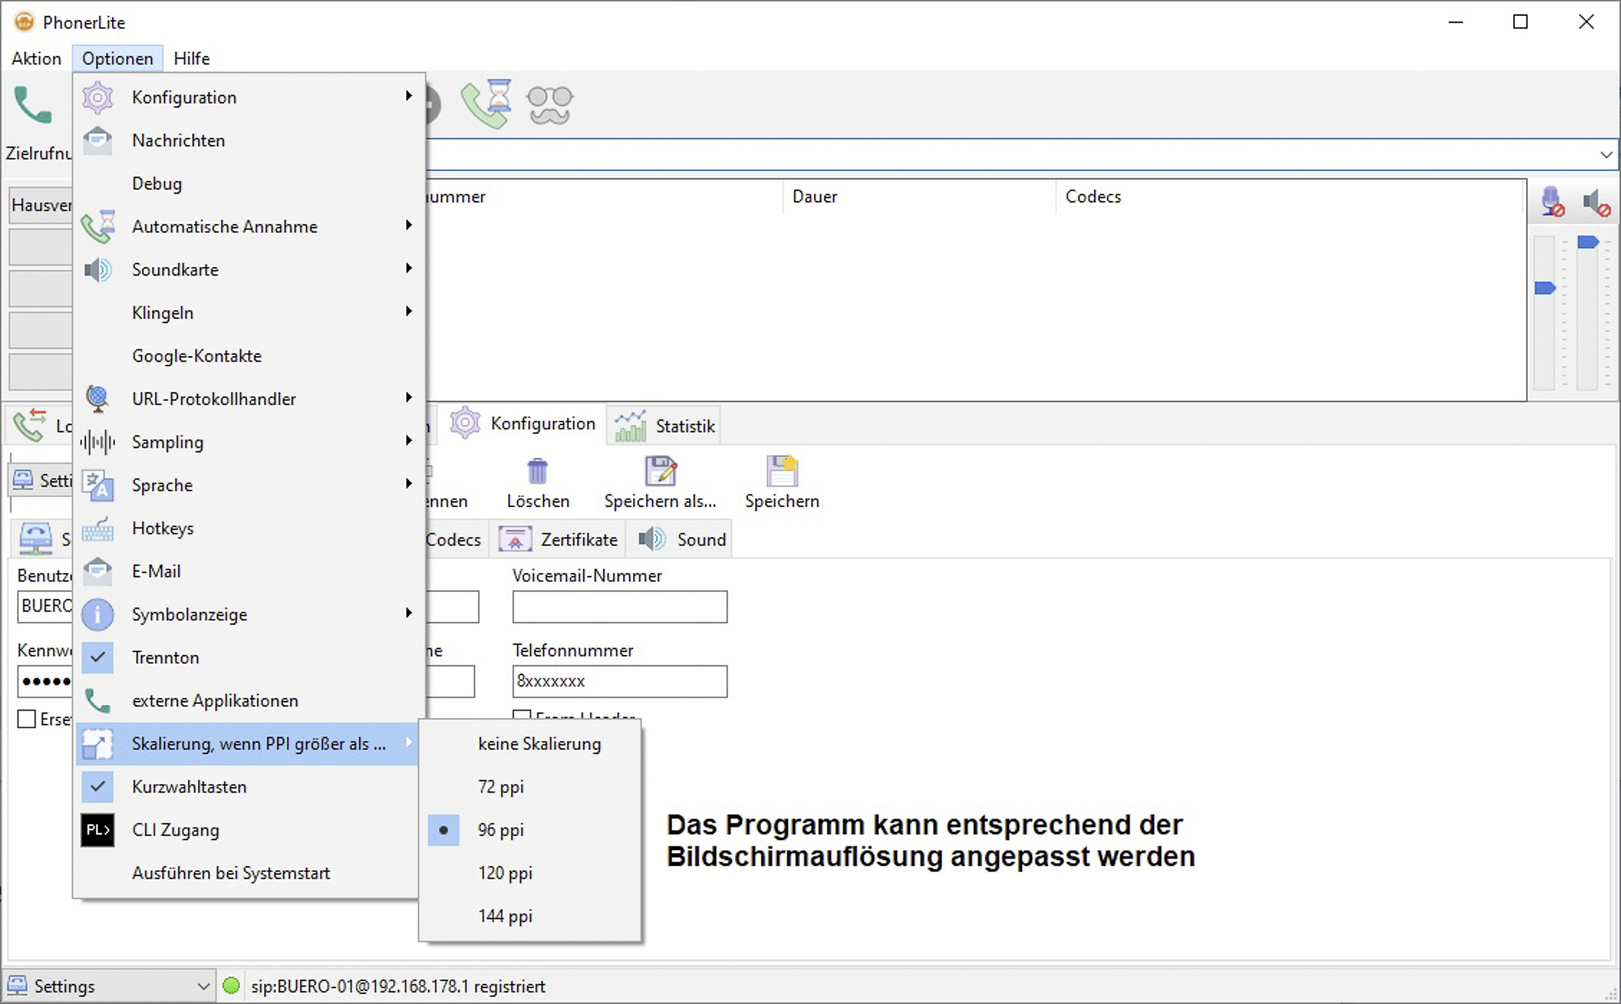Click the phone with hourglass toolbar icon
This screenshot has width=1621, height=1004.
click(487, 104)
